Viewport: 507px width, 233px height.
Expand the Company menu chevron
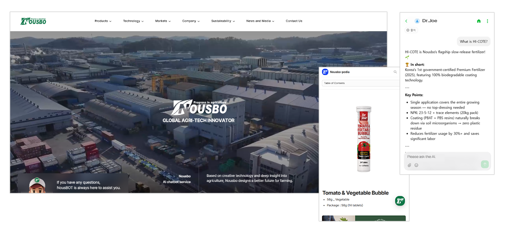tap(199, 21)
